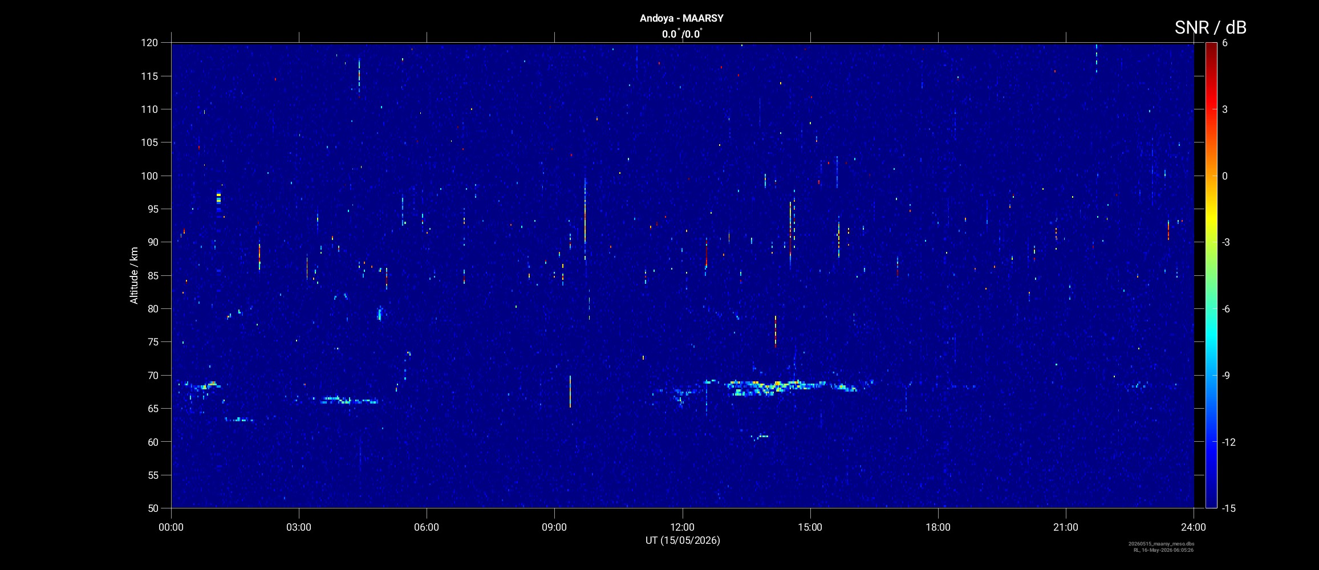
Task: Click the 21:00 time tick label
Action: click(x=1066, y=527)
